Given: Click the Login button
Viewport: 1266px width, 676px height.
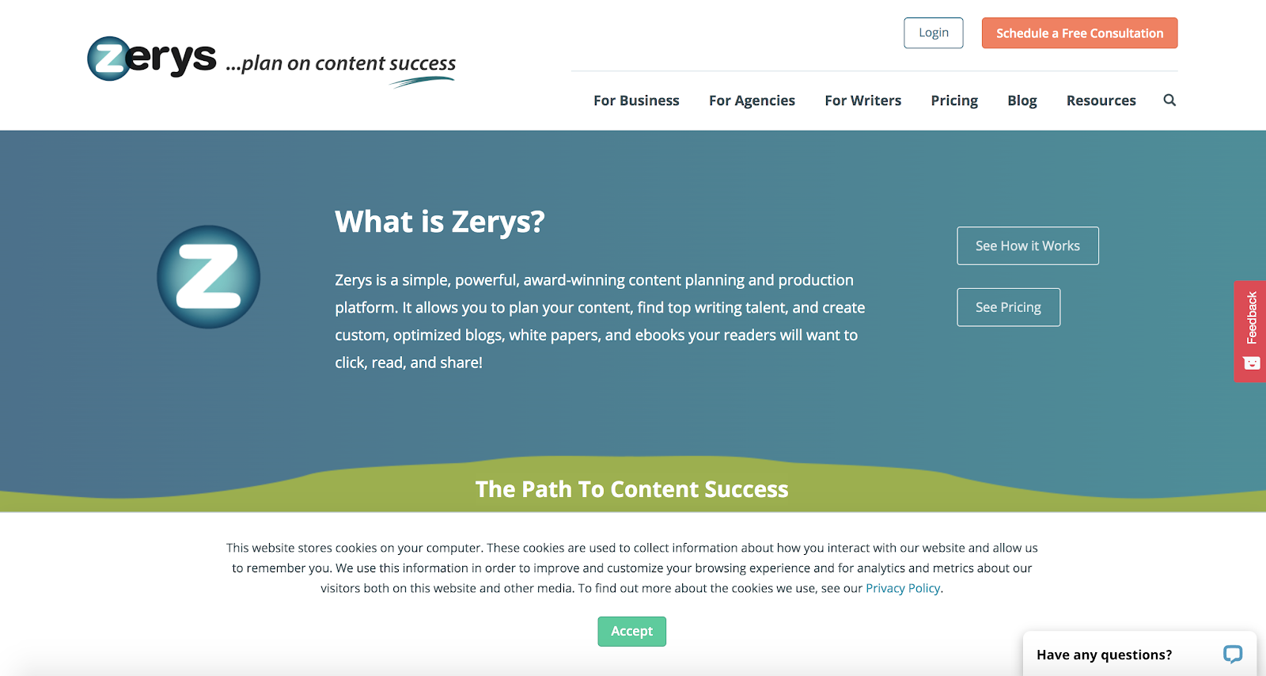Looking at the screenshot, I should [x=934, y=32].
